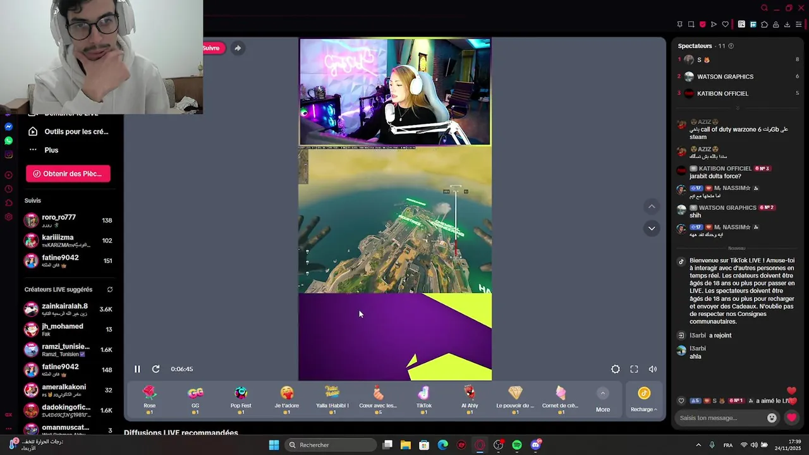This screenshot has height=455, width=809.
Task: Open extensions cube icon in sidebar
Action: pyautogui.click(x=8, y=203)
